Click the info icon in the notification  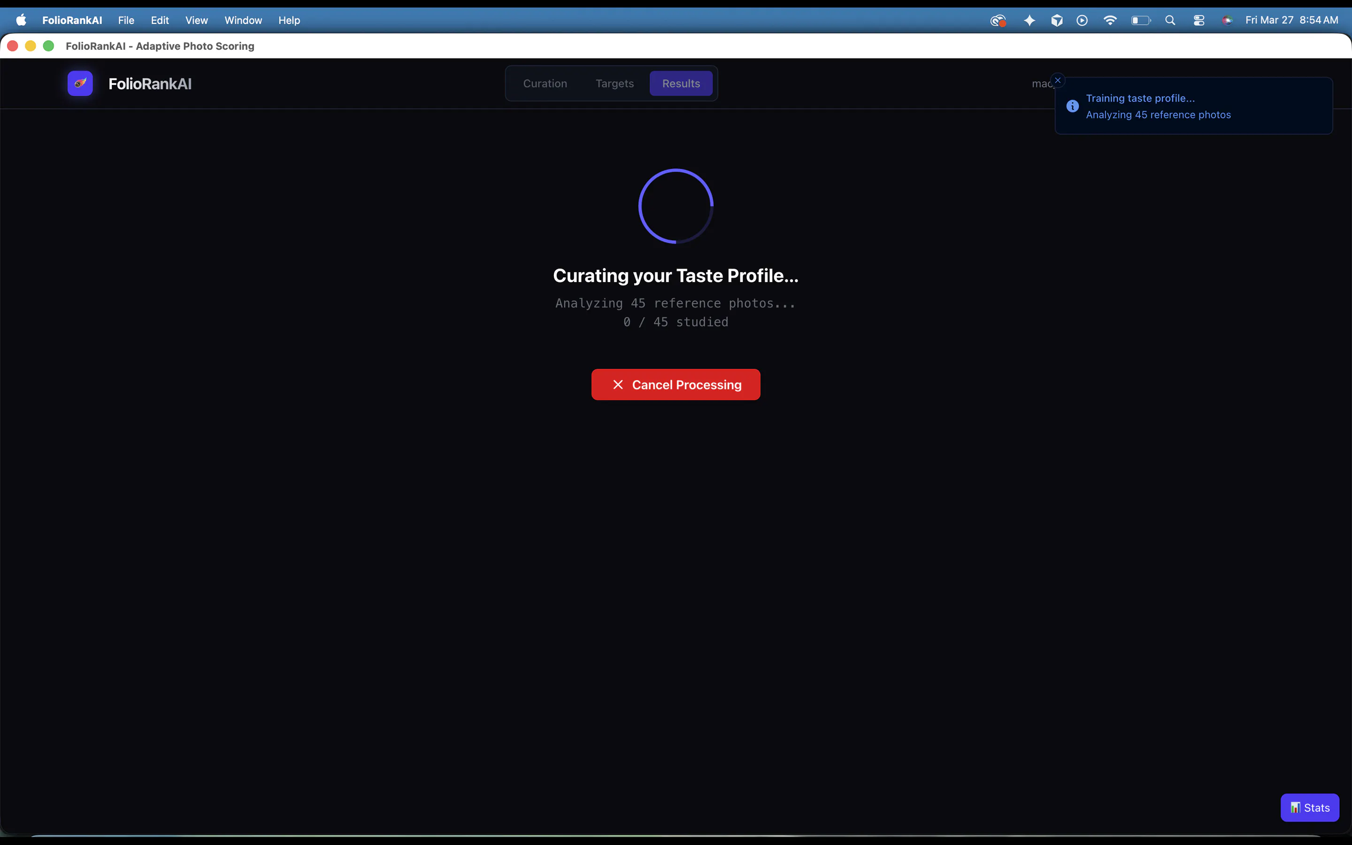[1072, 106]
